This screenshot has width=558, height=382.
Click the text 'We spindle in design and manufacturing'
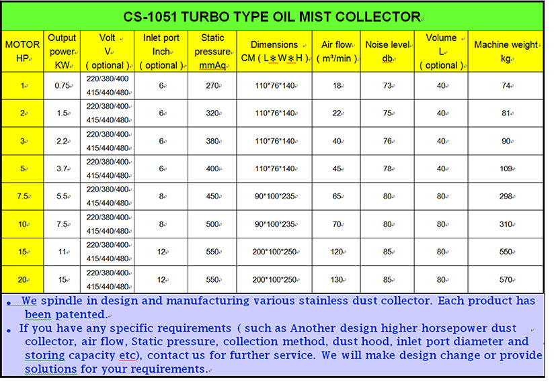click(x=135, y=301)
